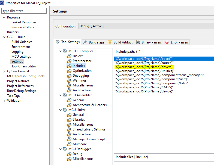Click the MCU Debugger tool icon
The width and height of the screenshot is (214, 165).
click(65, 149)
